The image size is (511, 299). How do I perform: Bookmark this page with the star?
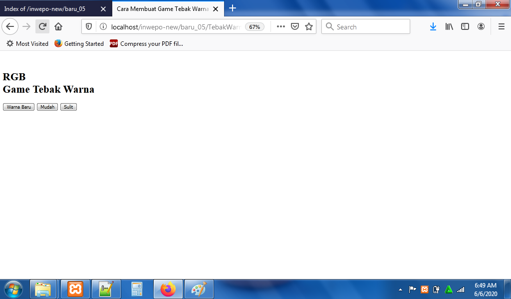(309, 27)
